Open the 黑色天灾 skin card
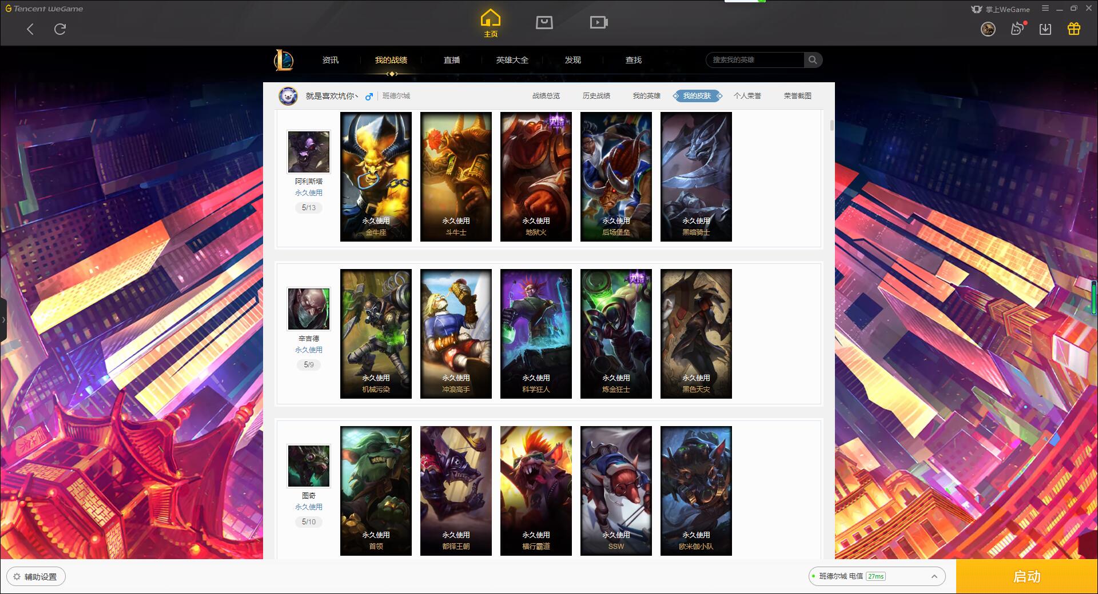The height and width of the screenshot is (594, 1098). pos(696,334)
